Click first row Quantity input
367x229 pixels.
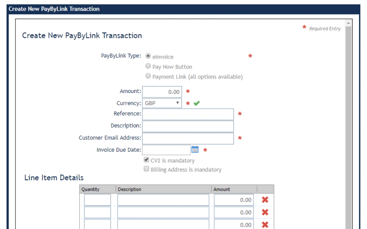(x=98, y=200)
